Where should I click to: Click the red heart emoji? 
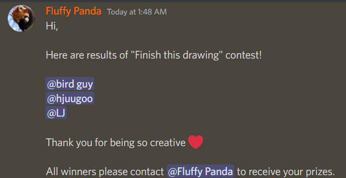pos(196,142)
